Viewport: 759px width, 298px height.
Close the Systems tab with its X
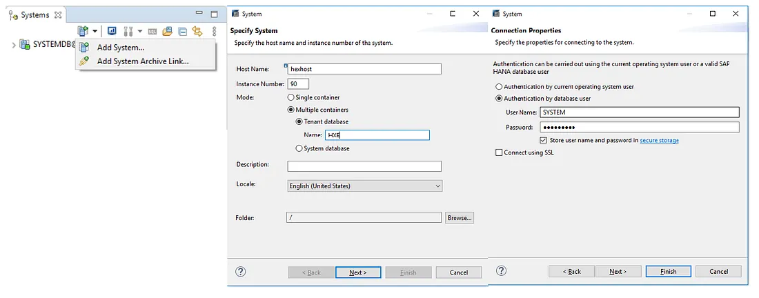58,15
